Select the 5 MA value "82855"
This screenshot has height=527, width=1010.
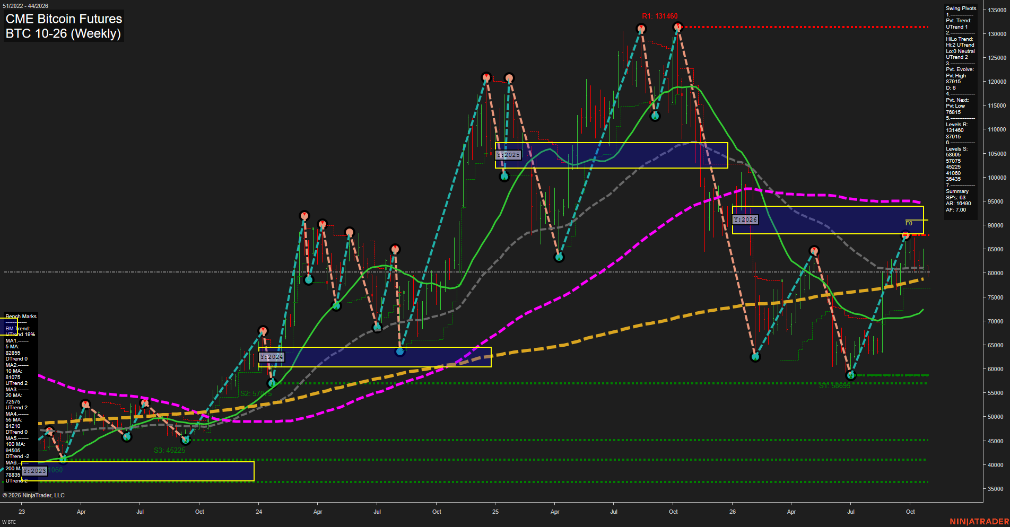13,353
